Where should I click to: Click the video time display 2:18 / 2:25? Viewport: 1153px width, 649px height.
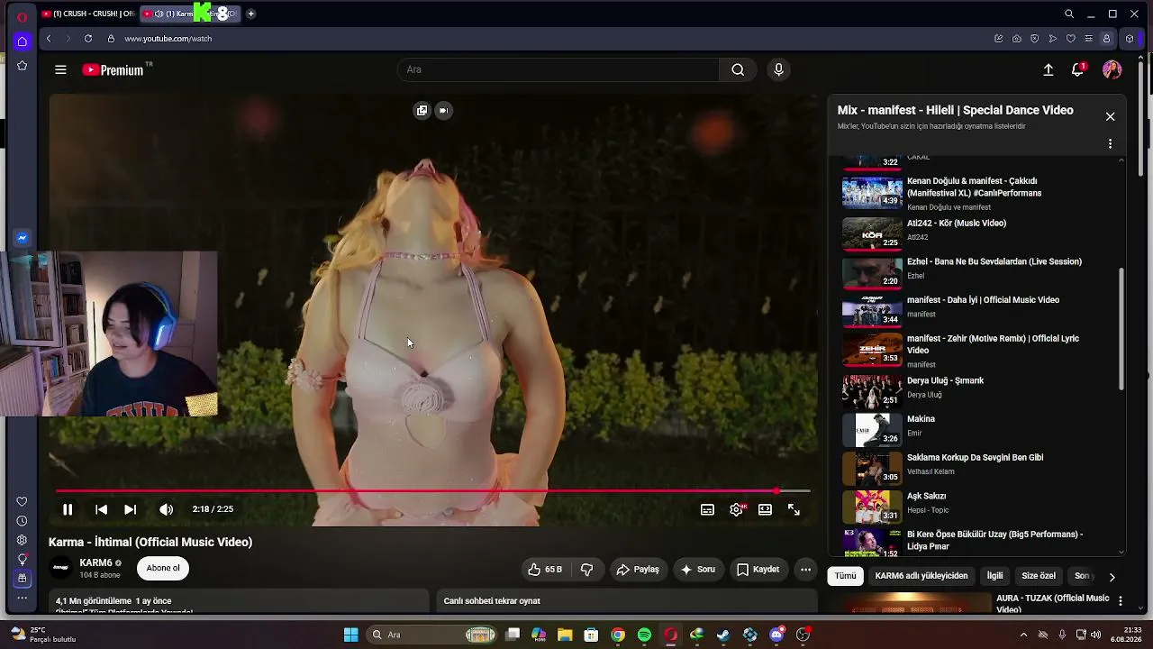click(213, 509)
